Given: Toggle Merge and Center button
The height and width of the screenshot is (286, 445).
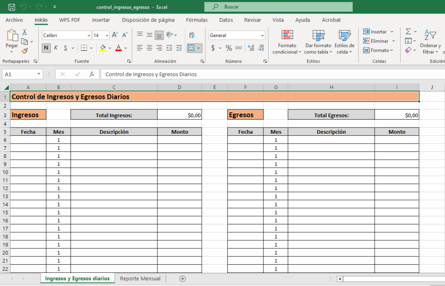Looking at the screenshot, I should click(x=191, y=48).
